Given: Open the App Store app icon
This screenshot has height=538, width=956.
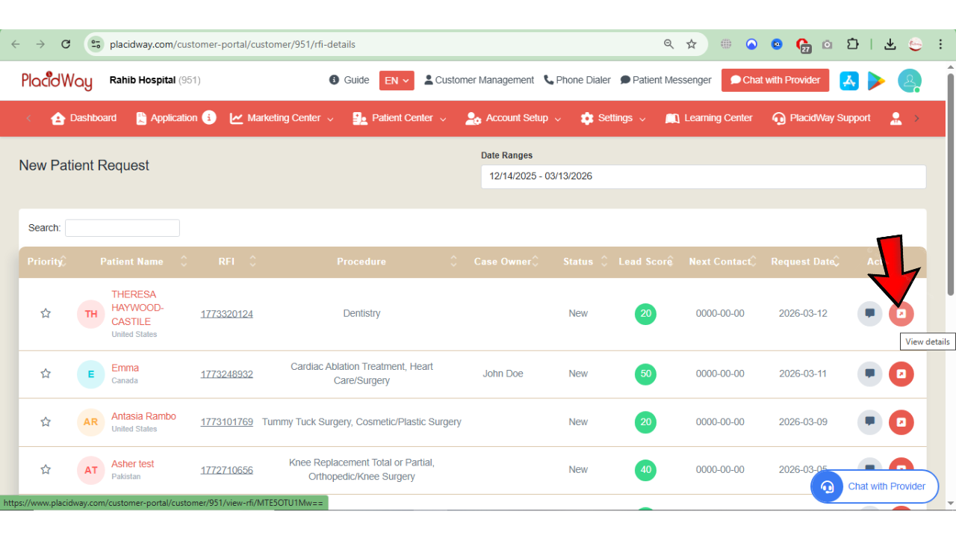Looking at the screenshot, I should coord(849,81).
